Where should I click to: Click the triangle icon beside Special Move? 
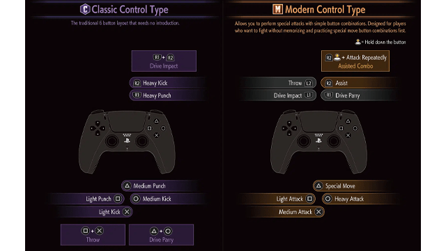[x=319, y=186]
